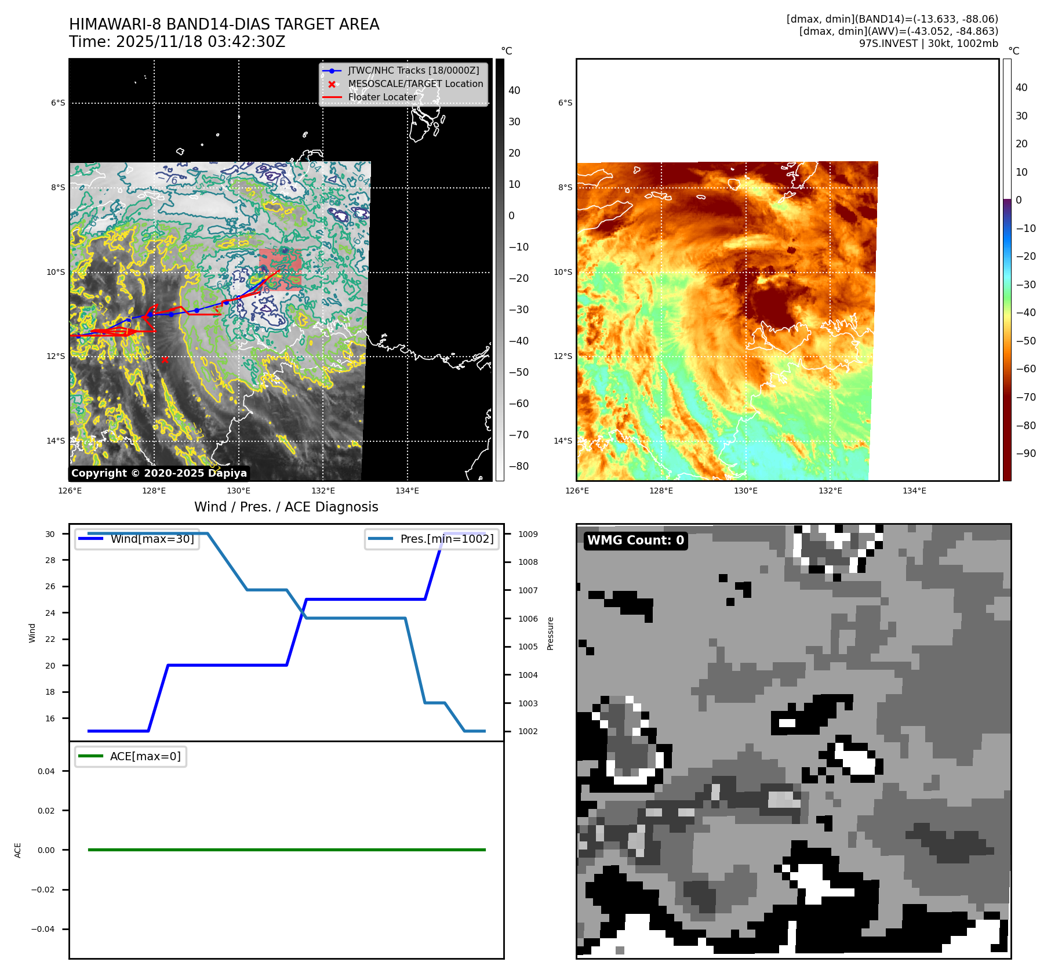Screen dimensions: 1051x980
Task: Click the blue JTWC track marker in the legend
Action: (x=332, y=71)
